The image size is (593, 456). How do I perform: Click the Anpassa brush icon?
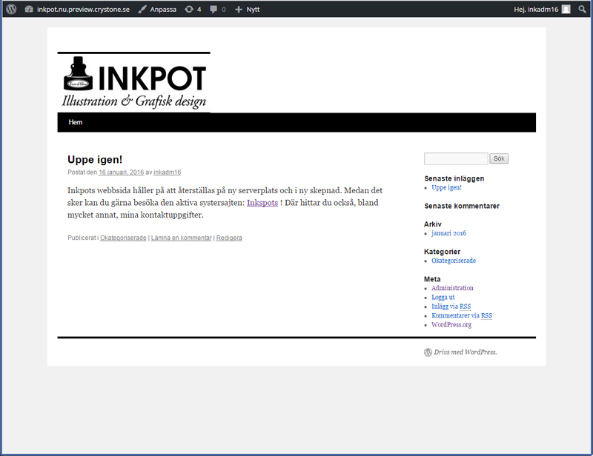point(142,9)
